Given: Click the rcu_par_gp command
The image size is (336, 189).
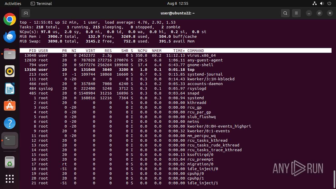Looking at the screenshot, I should tap(199, 112).
